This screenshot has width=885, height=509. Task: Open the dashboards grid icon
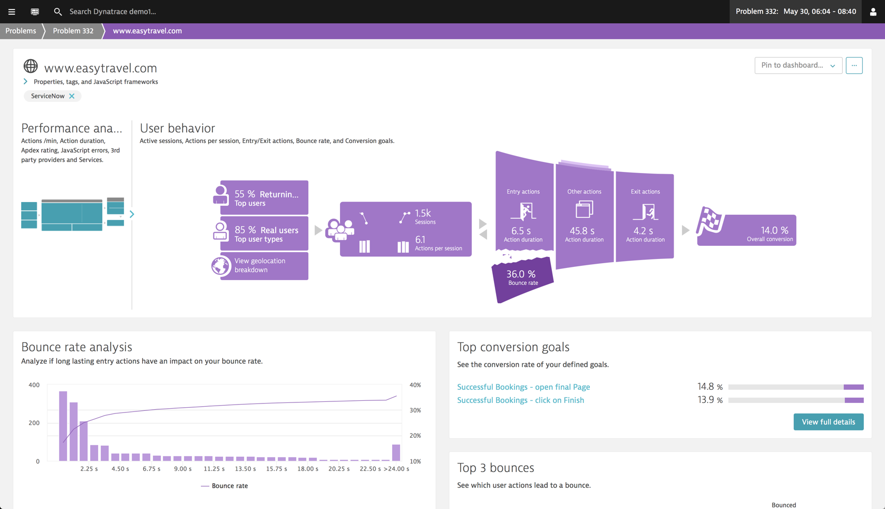[x=35, y=12]
